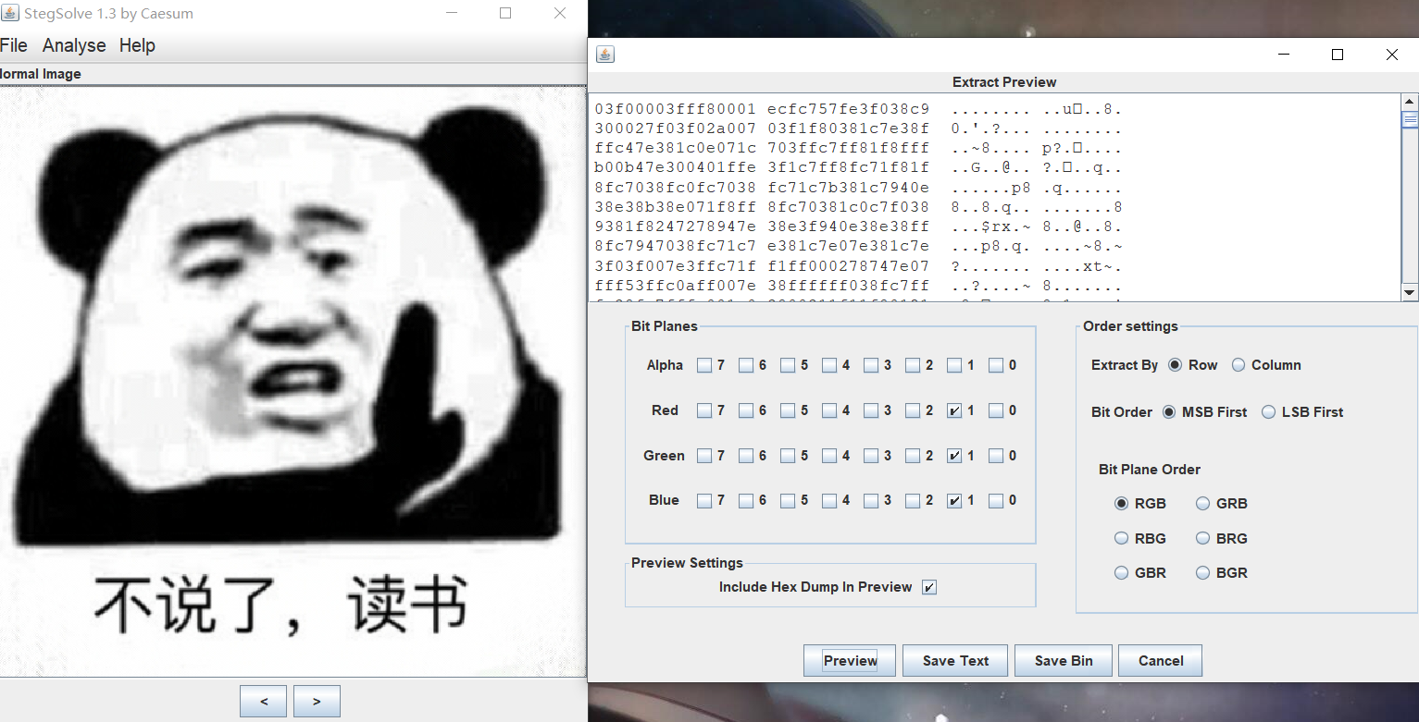
Task: Close the Extract Preview dialog
Action: point(1391,55)
